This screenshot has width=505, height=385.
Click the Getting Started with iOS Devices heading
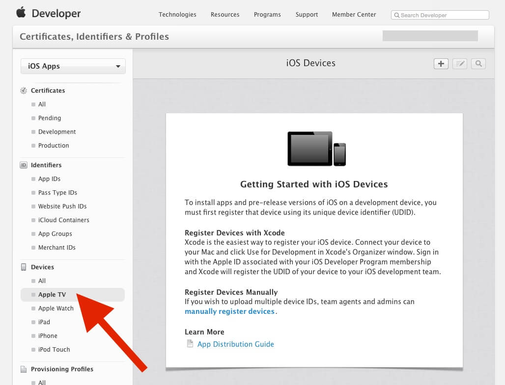(314, 184)
